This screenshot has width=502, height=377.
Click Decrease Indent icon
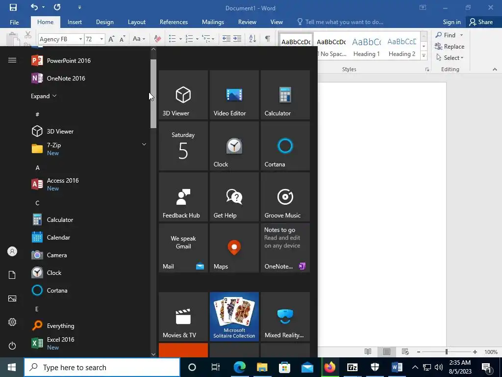pyautogui.click(x=226, y=39)
